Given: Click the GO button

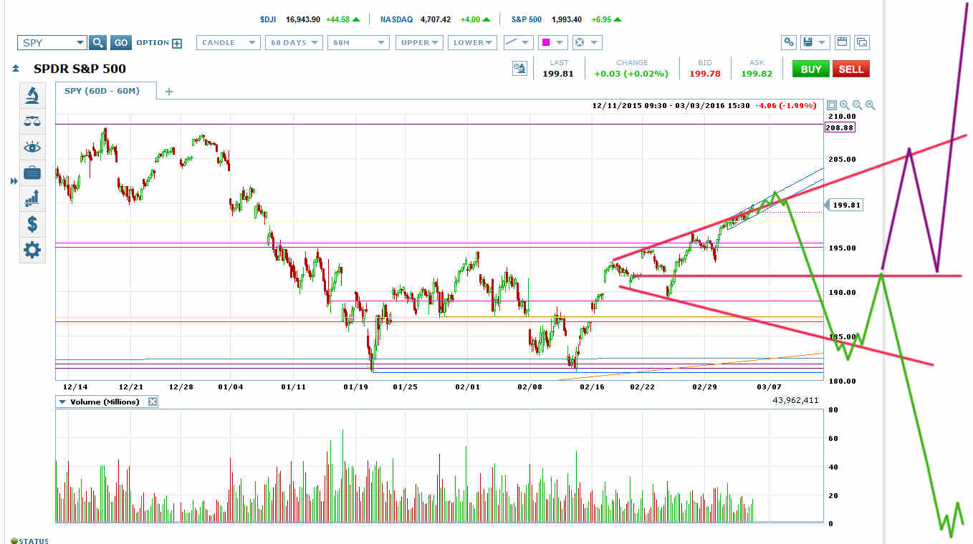Looking at the screenshot, I should coord(121,43).
